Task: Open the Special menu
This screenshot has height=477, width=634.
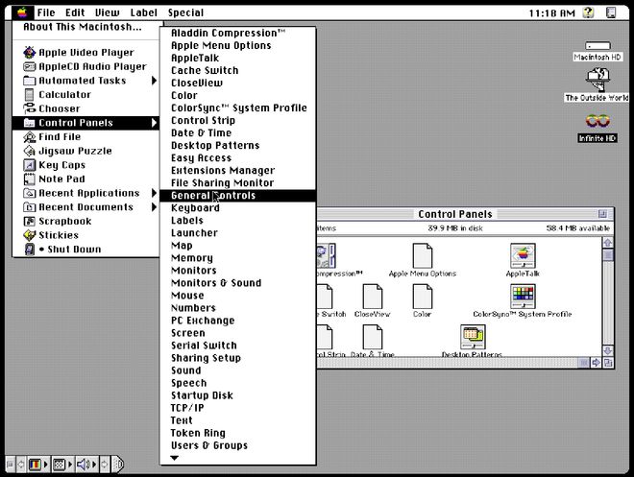Action: click(185, 12)
